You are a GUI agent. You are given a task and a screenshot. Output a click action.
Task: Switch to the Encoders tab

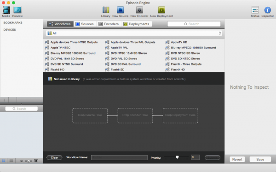pyautogui.click(x=109, y=24)
